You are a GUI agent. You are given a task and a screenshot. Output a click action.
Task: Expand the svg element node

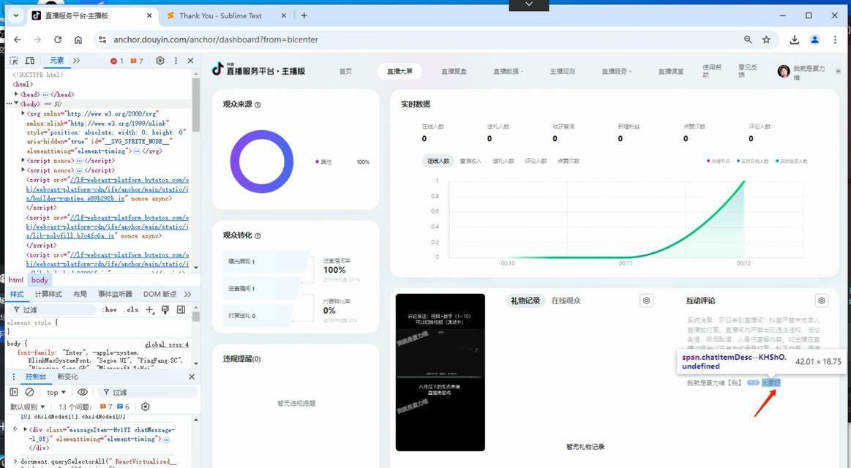pyautogui.click(x=23, y=113)
